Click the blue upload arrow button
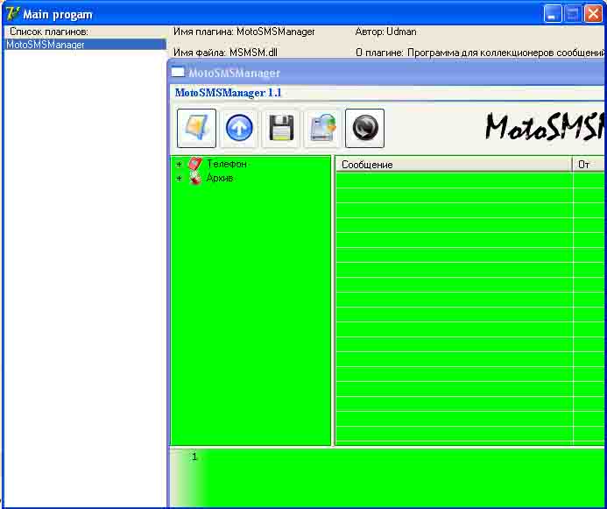 point(239,128)
